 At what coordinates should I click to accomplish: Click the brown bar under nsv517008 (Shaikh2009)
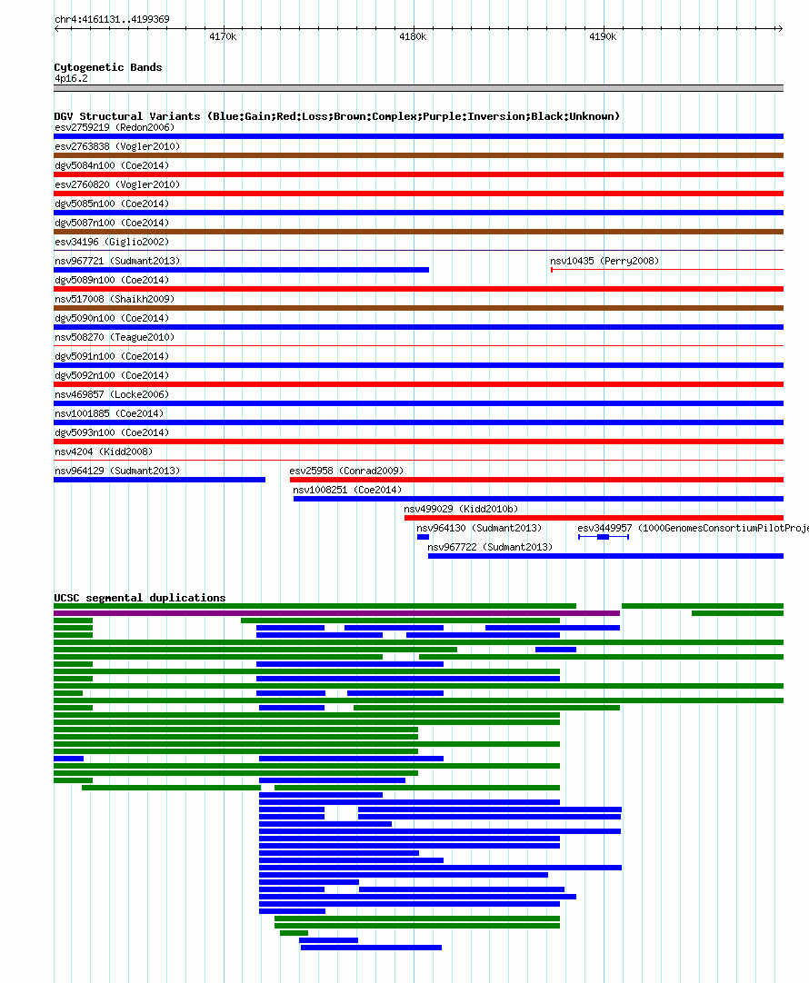[418, 309]
